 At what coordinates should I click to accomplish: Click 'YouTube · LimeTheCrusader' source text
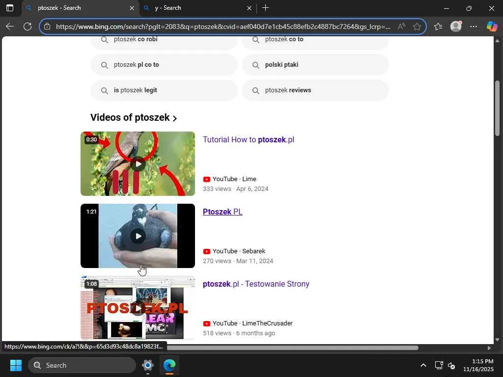point(252,323)
